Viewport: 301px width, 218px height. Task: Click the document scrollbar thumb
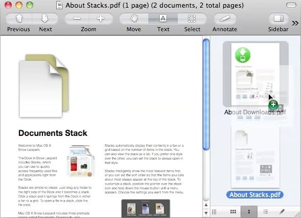click(206, 94)
